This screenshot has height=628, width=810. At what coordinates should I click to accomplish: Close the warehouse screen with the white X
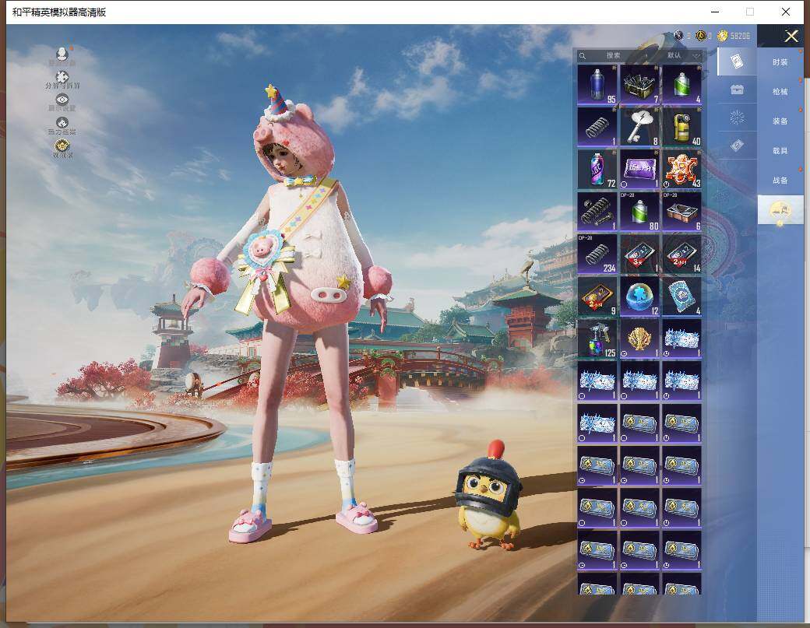[791, 36]
